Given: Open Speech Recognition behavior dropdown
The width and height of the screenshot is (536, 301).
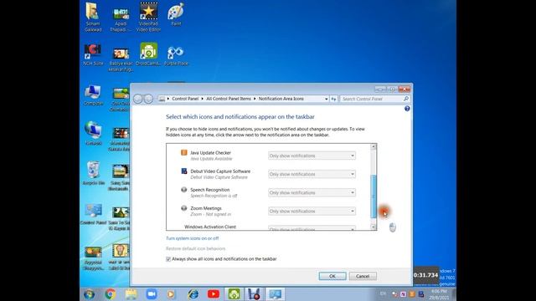Looking at the screenshot, I should tap(312, 192).
